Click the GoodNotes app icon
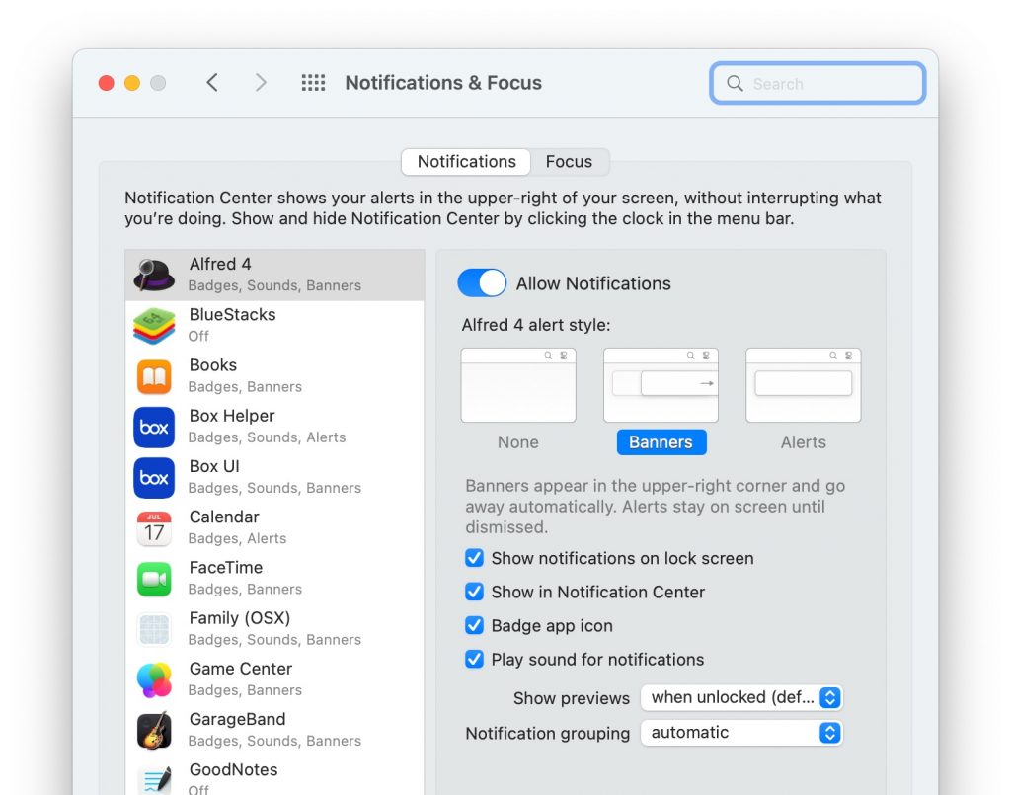 point(154,779)
